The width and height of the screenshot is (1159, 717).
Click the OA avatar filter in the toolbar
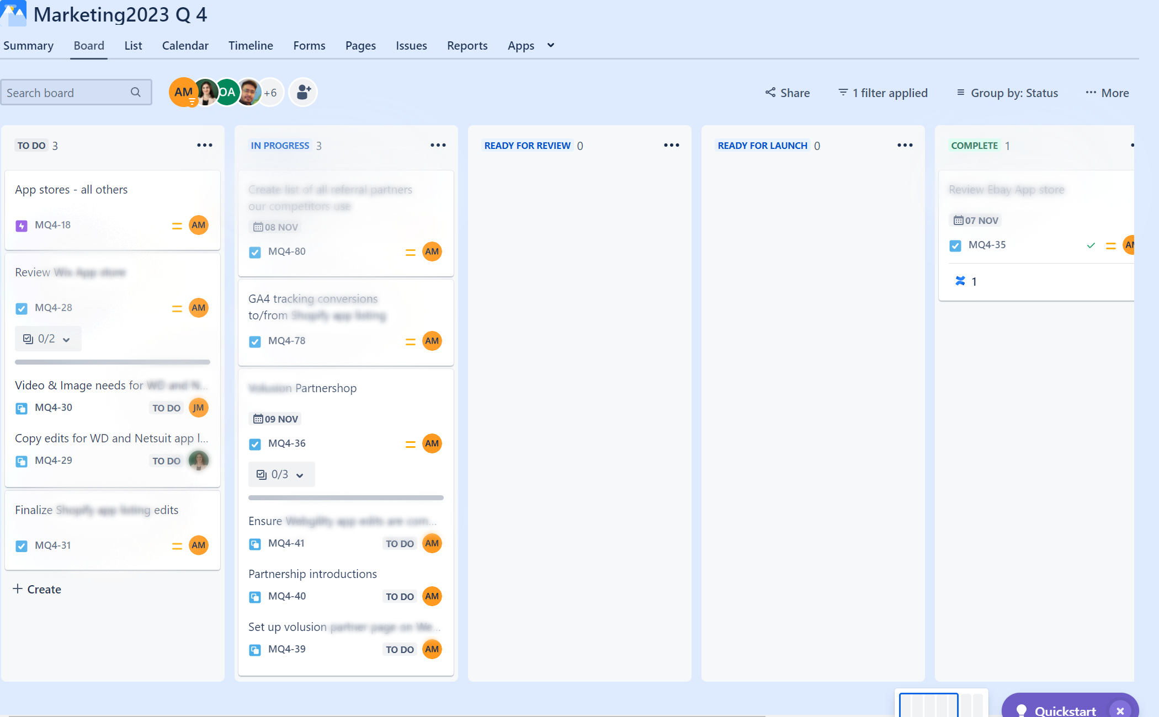coord(227,92)
